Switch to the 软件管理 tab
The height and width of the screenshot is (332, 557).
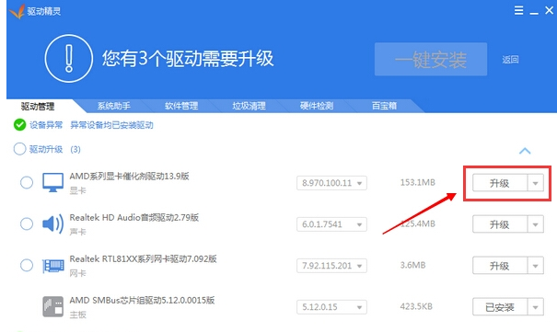pos(181,106)
